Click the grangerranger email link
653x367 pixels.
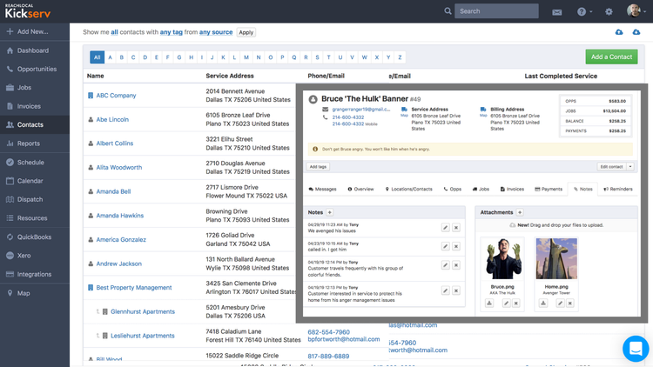pyautogui.click(x=361, y=110)
